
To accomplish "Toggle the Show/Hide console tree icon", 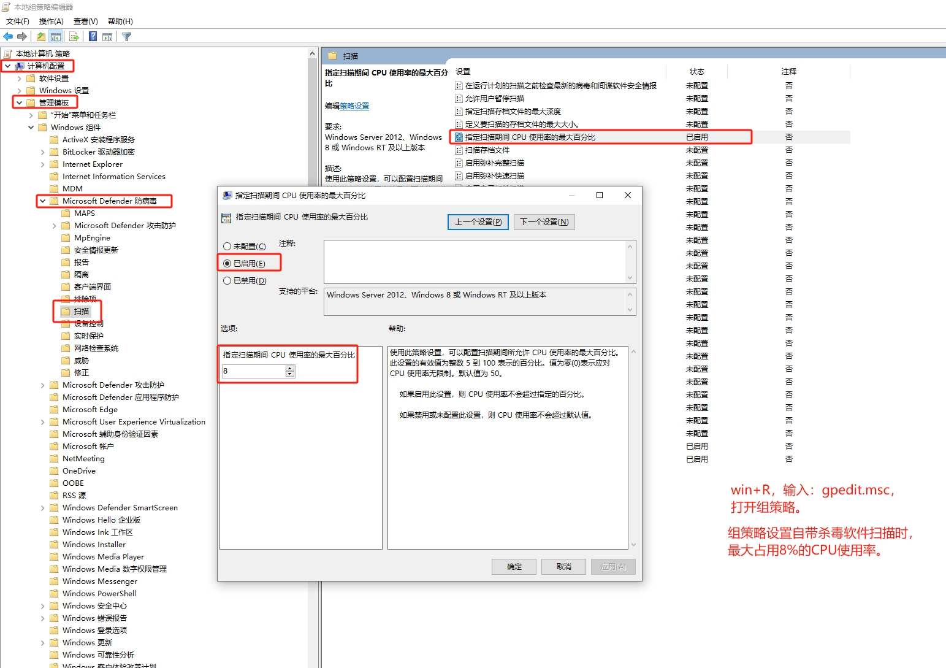I will point(56,37).
